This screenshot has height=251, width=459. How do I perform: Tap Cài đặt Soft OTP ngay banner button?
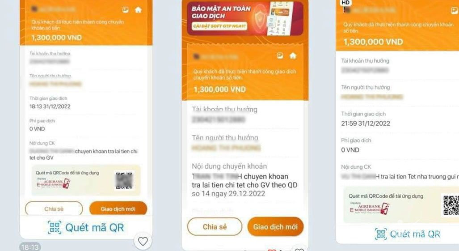(x=219, y=26)
